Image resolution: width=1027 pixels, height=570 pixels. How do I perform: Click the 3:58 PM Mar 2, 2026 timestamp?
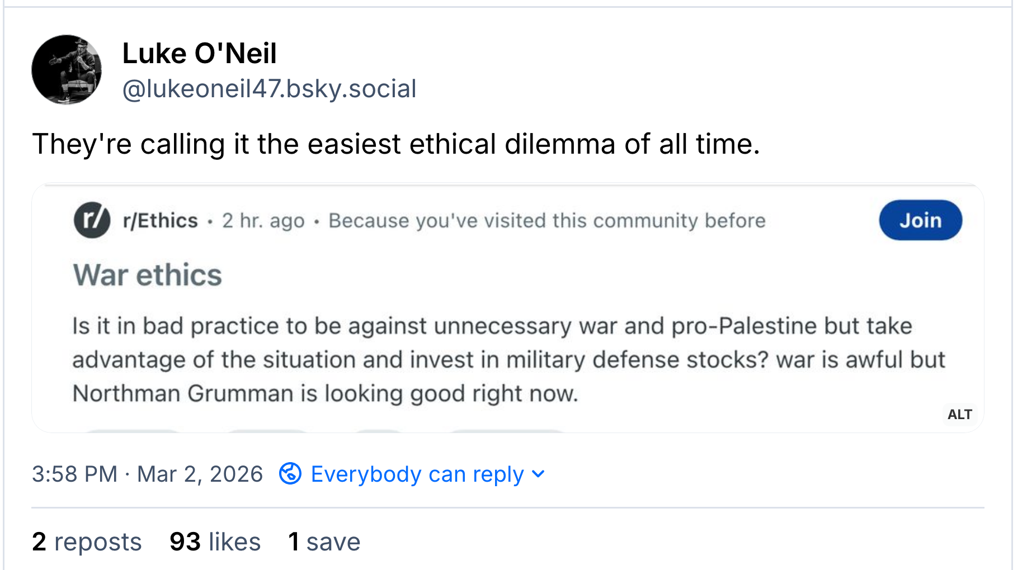147,474
